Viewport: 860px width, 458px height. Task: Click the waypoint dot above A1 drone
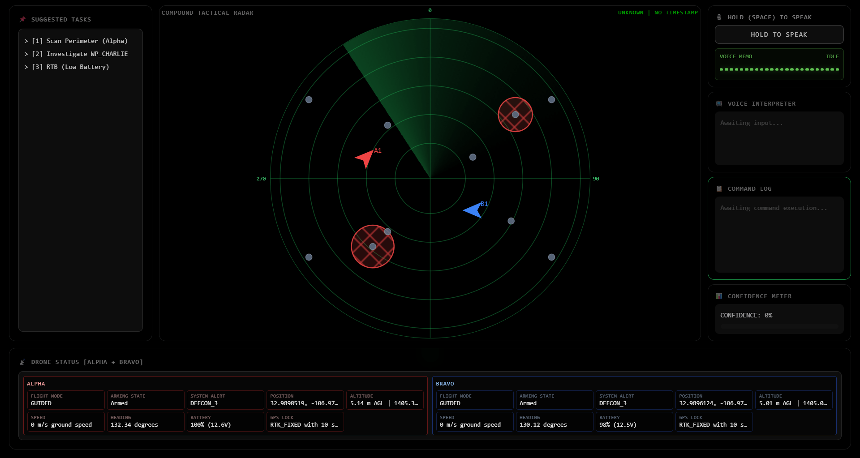[x=387, y=125]
